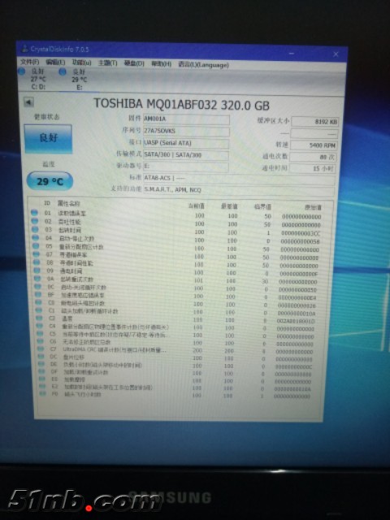
Task: Select the C: D: disk status icon
Action: [x=22, y=71]
